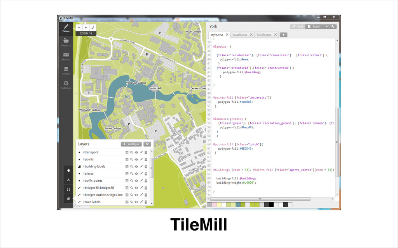Minimize the TileMill window

coord(318,17)
